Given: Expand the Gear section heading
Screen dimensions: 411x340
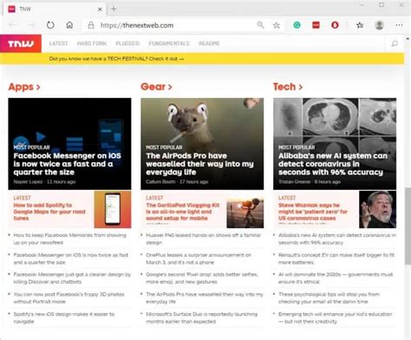Looking at the screenshot, I should pyautogui.click(x=156, y=87).
